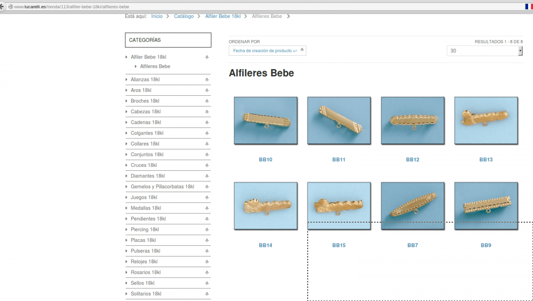
Task: Open Aros 18kl category
Action: (x=141, y=90)
